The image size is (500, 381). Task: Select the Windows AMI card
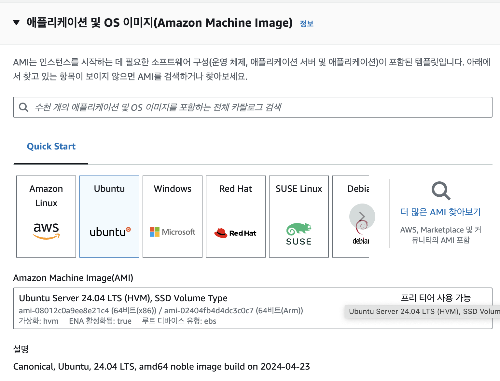[173, 217]
